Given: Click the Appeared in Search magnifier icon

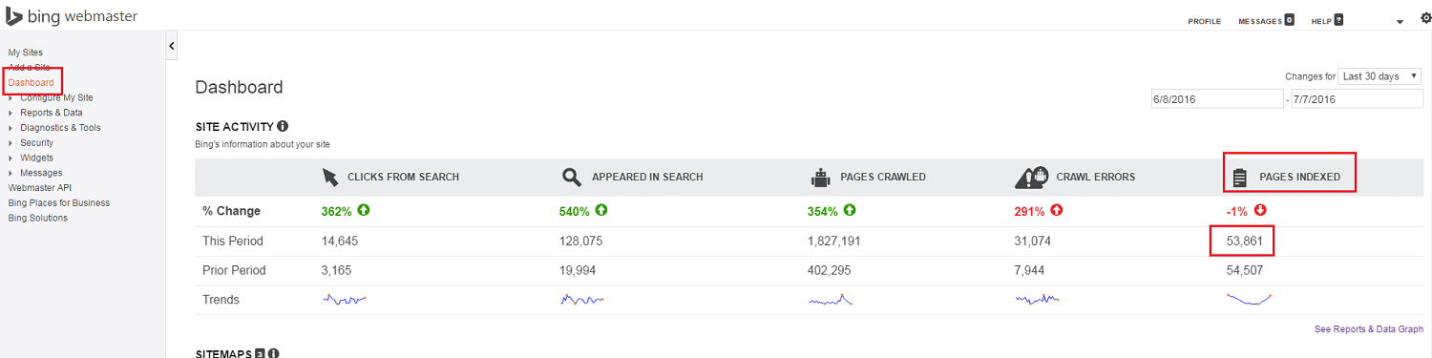Looking at the screenshot, I should [572, 177].
